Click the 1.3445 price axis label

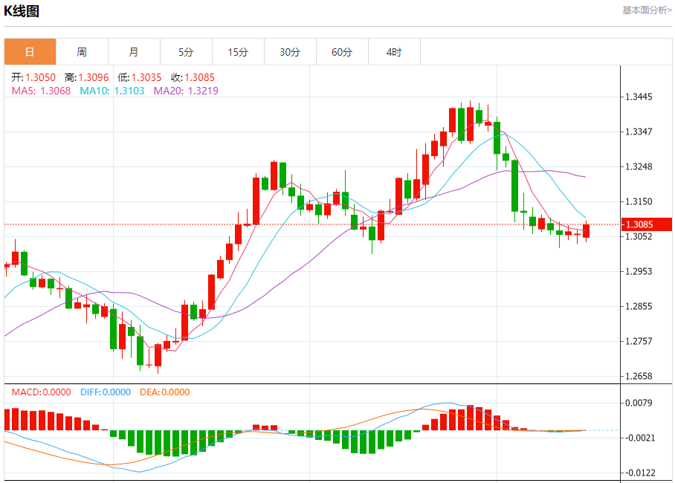point(639,97)
